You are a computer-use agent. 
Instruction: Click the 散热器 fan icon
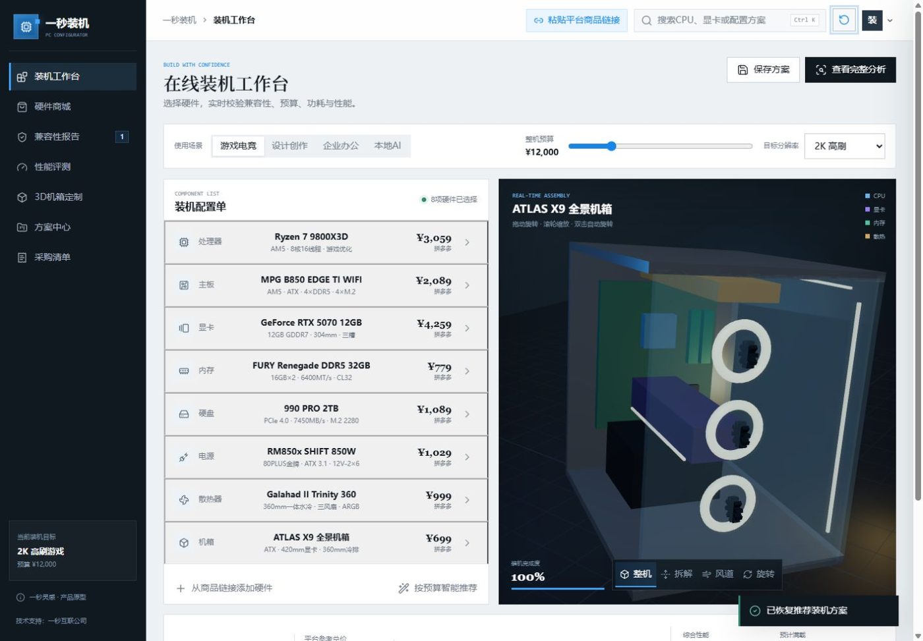pyautogui.click(x=184, y=499)
